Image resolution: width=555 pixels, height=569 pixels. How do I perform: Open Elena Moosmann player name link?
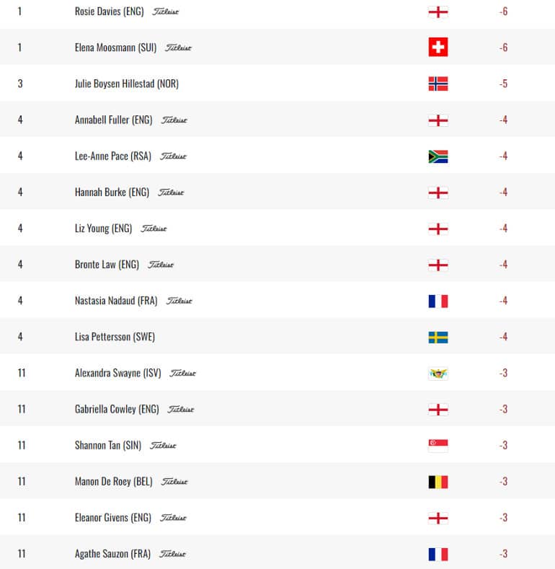115,48
